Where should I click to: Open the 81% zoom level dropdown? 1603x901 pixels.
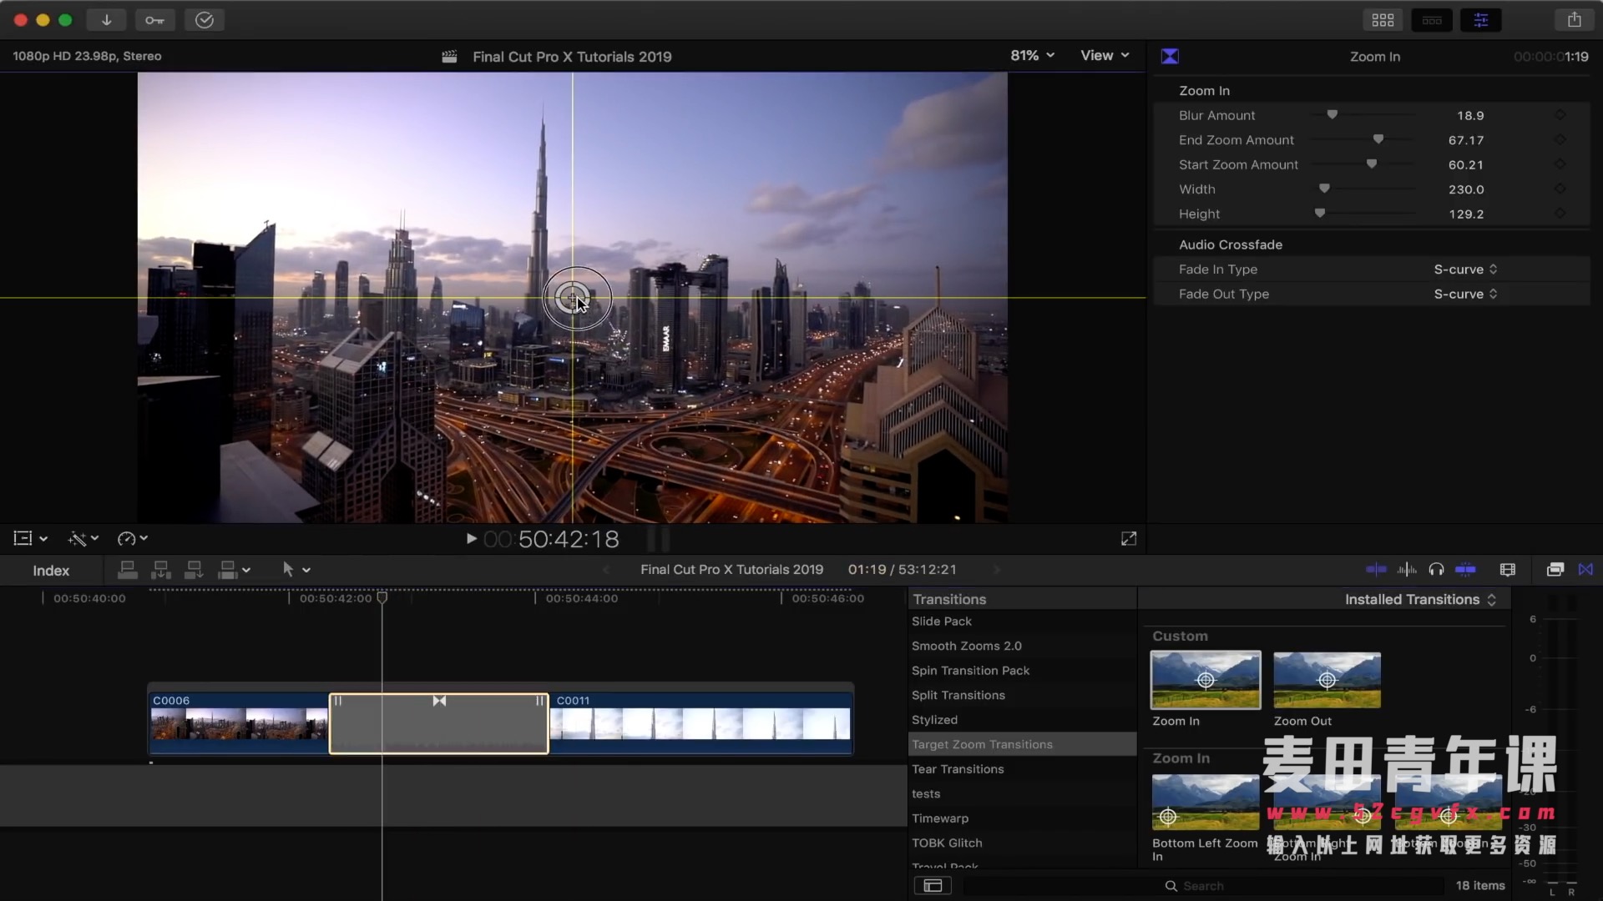pos(1032,56)
